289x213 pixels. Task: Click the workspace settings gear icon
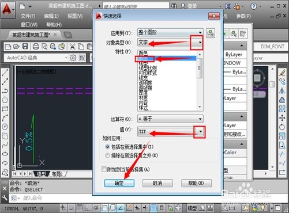coord(73,58)
